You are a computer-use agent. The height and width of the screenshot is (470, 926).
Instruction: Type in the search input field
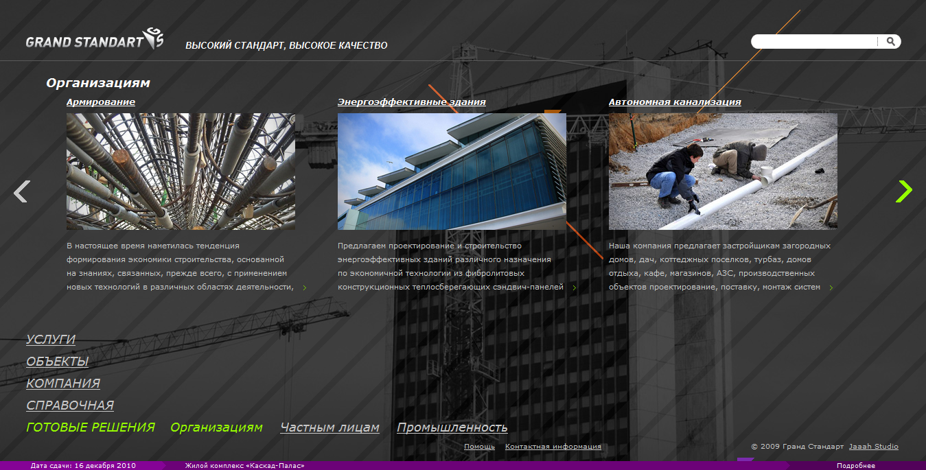pyautogui.click(x=813, y=42)
